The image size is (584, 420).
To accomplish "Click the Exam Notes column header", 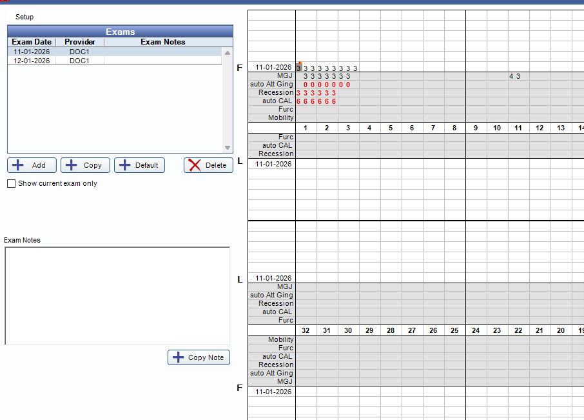I will click(x=162, y=42).
